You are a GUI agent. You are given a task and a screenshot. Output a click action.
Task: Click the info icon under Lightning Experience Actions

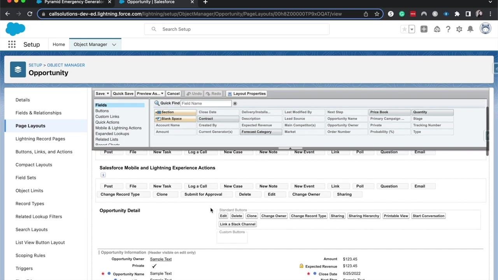click(103, 175)
